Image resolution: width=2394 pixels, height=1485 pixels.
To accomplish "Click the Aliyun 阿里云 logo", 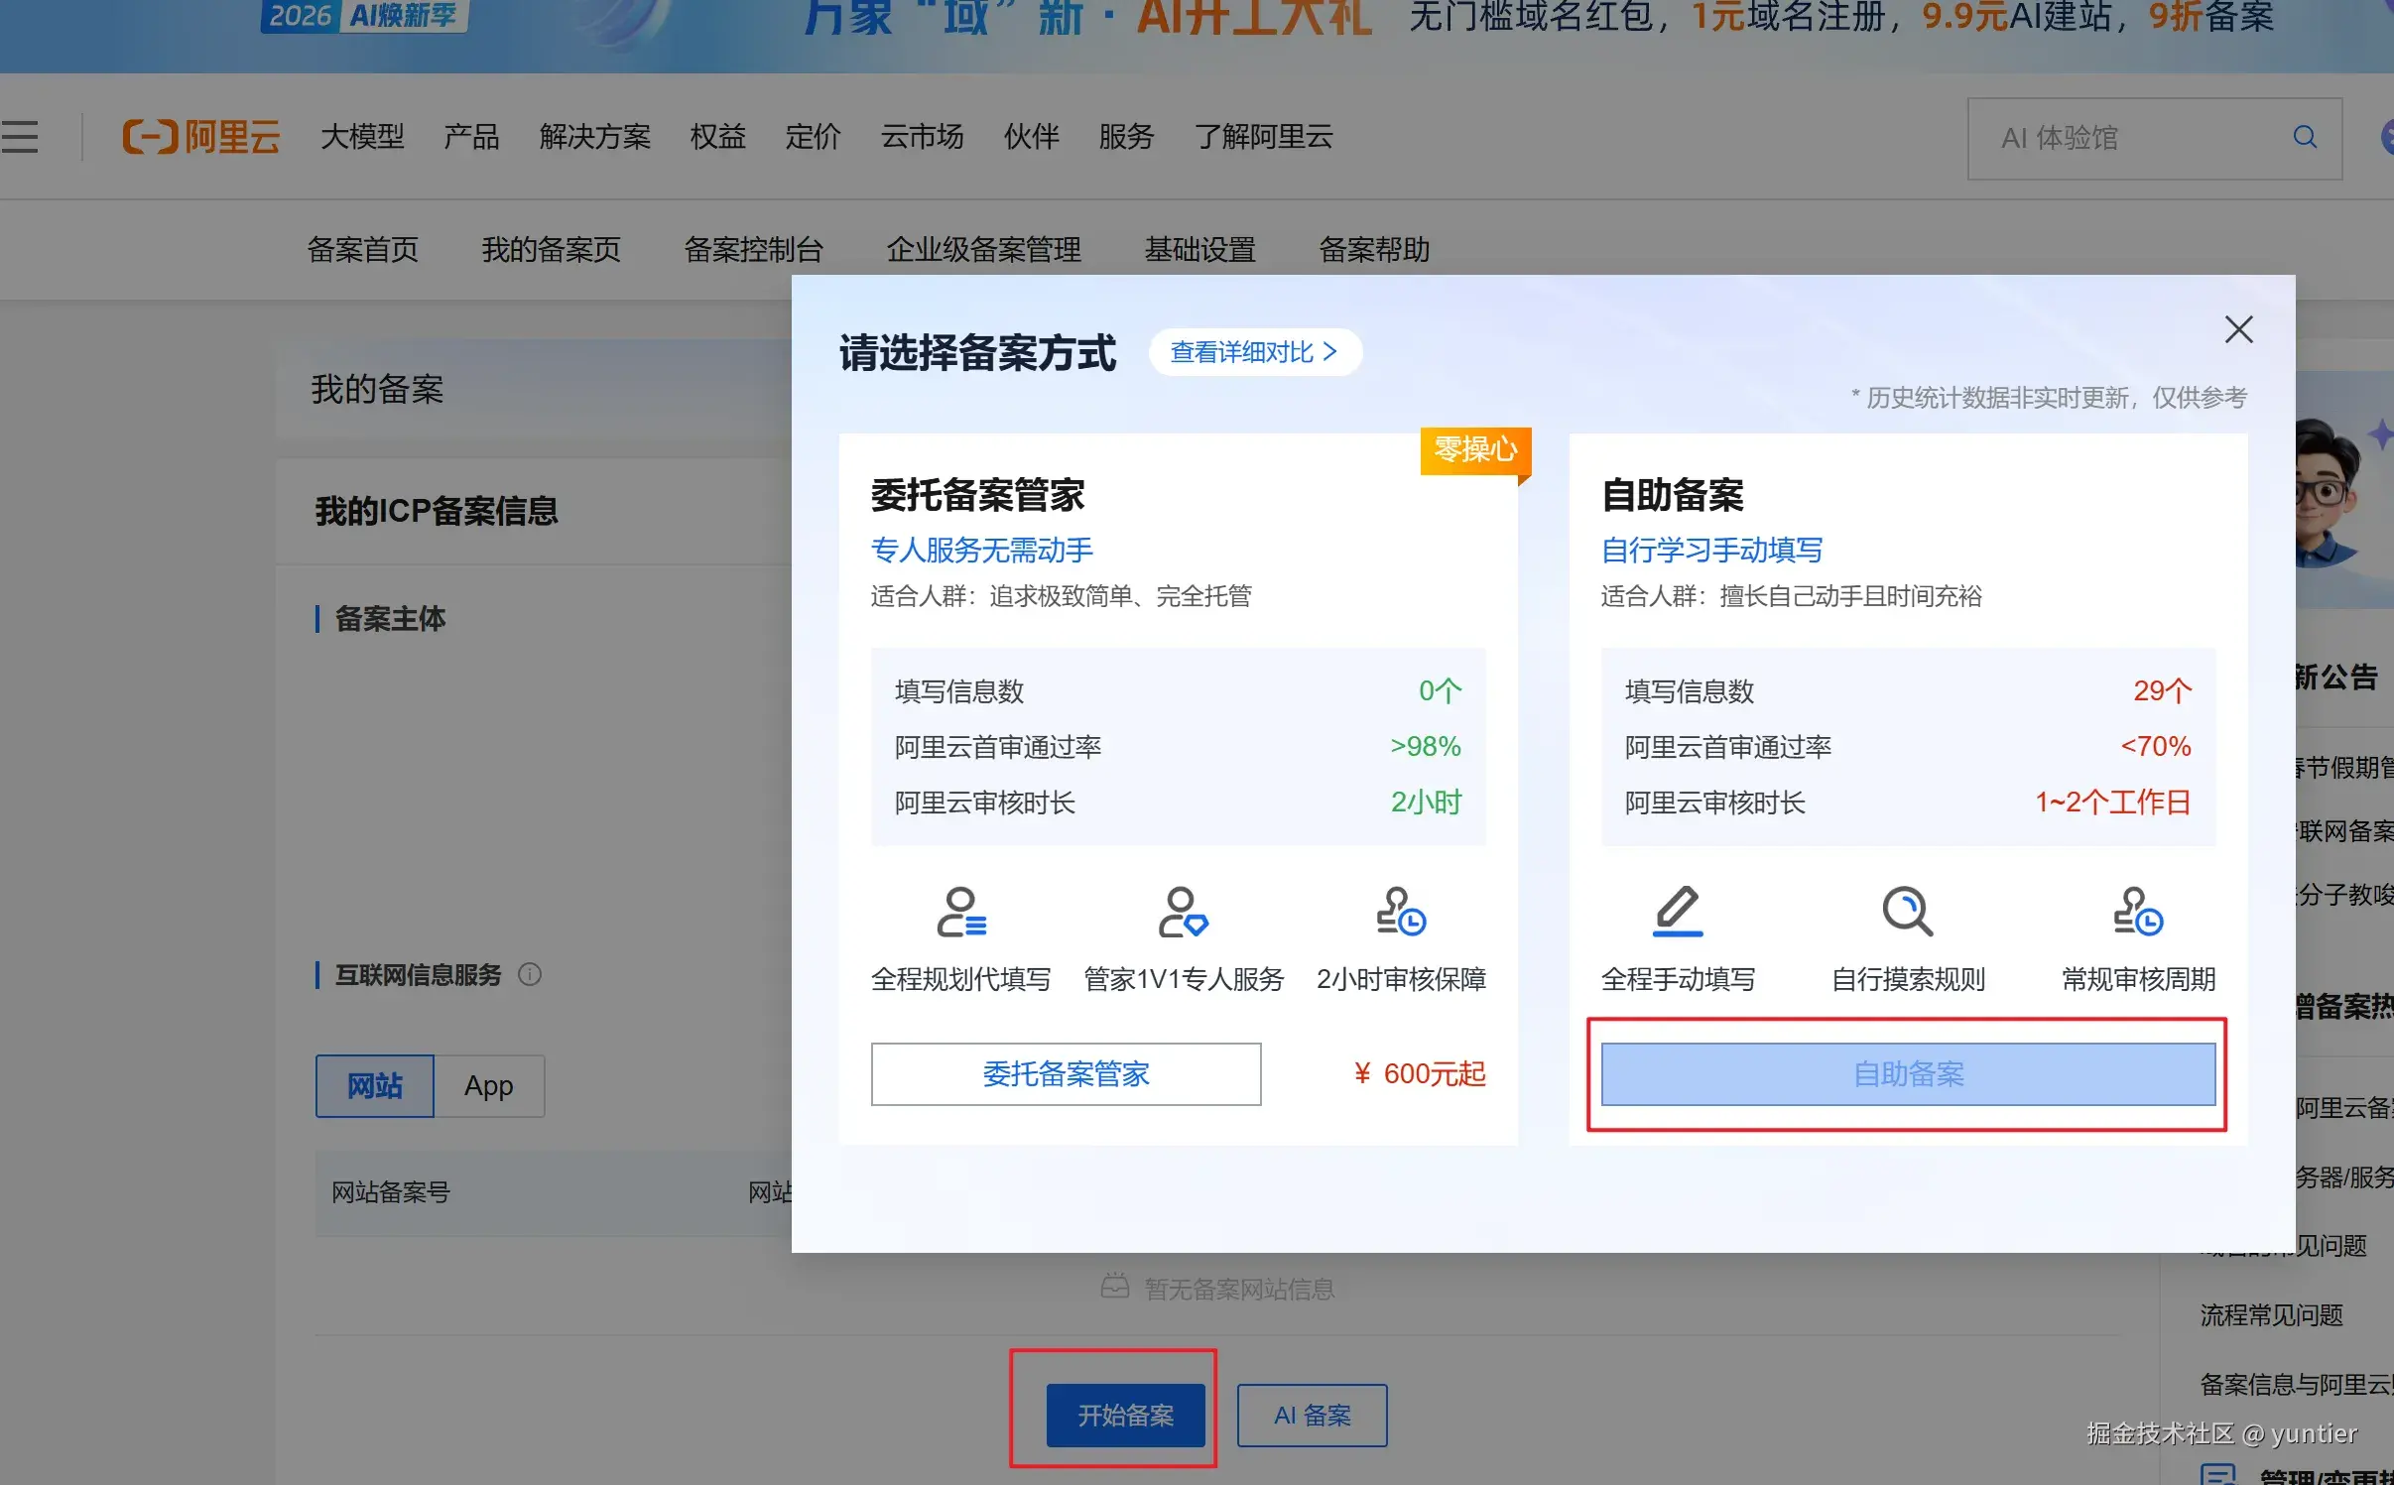I will pyautogui.click(x=201, y=138).
